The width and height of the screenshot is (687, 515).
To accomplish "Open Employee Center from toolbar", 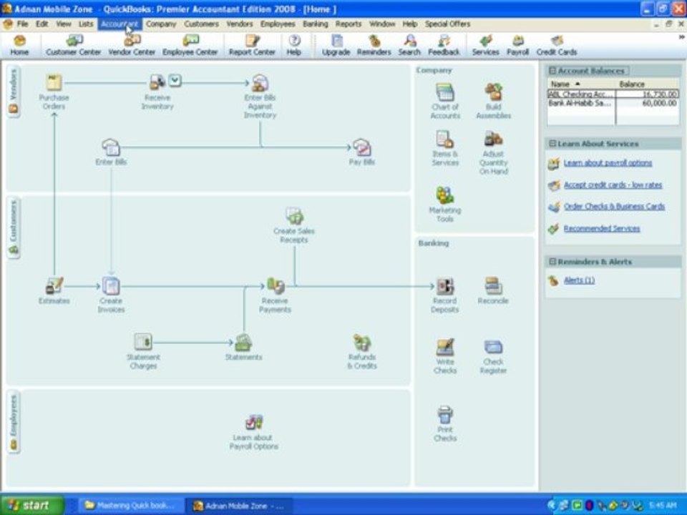I will point(190,46).
